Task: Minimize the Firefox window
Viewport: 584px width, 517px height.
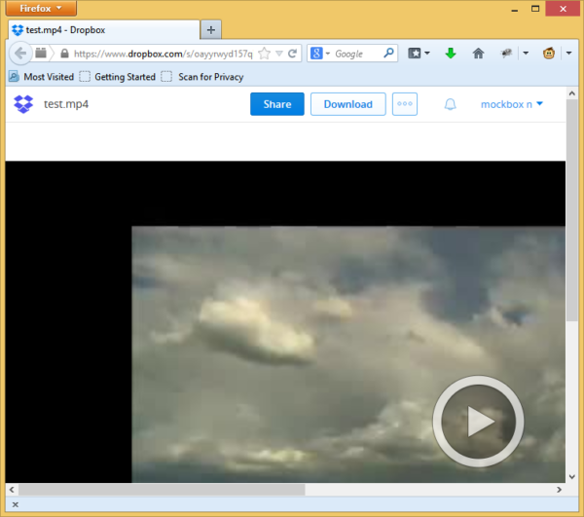Action: [515, 9]
